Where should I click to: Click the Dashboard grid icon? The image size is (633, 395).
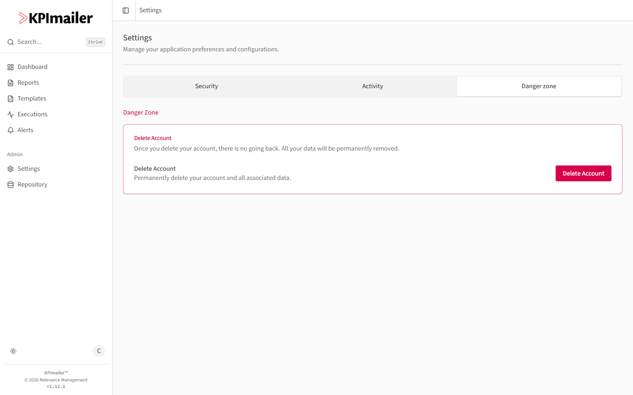click(x=11, y=67)
